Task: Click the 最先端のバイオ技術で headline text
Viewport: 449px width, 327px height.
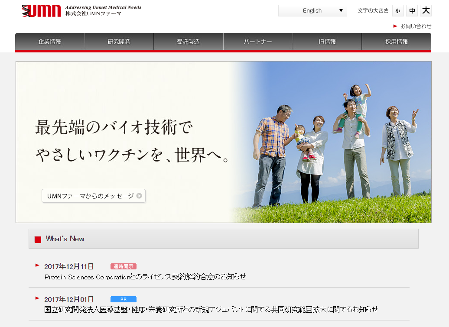Action: point(114,127)
